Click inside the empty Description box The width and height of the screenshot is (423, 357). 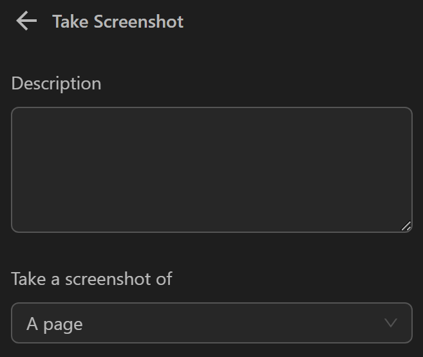[211, 169]
